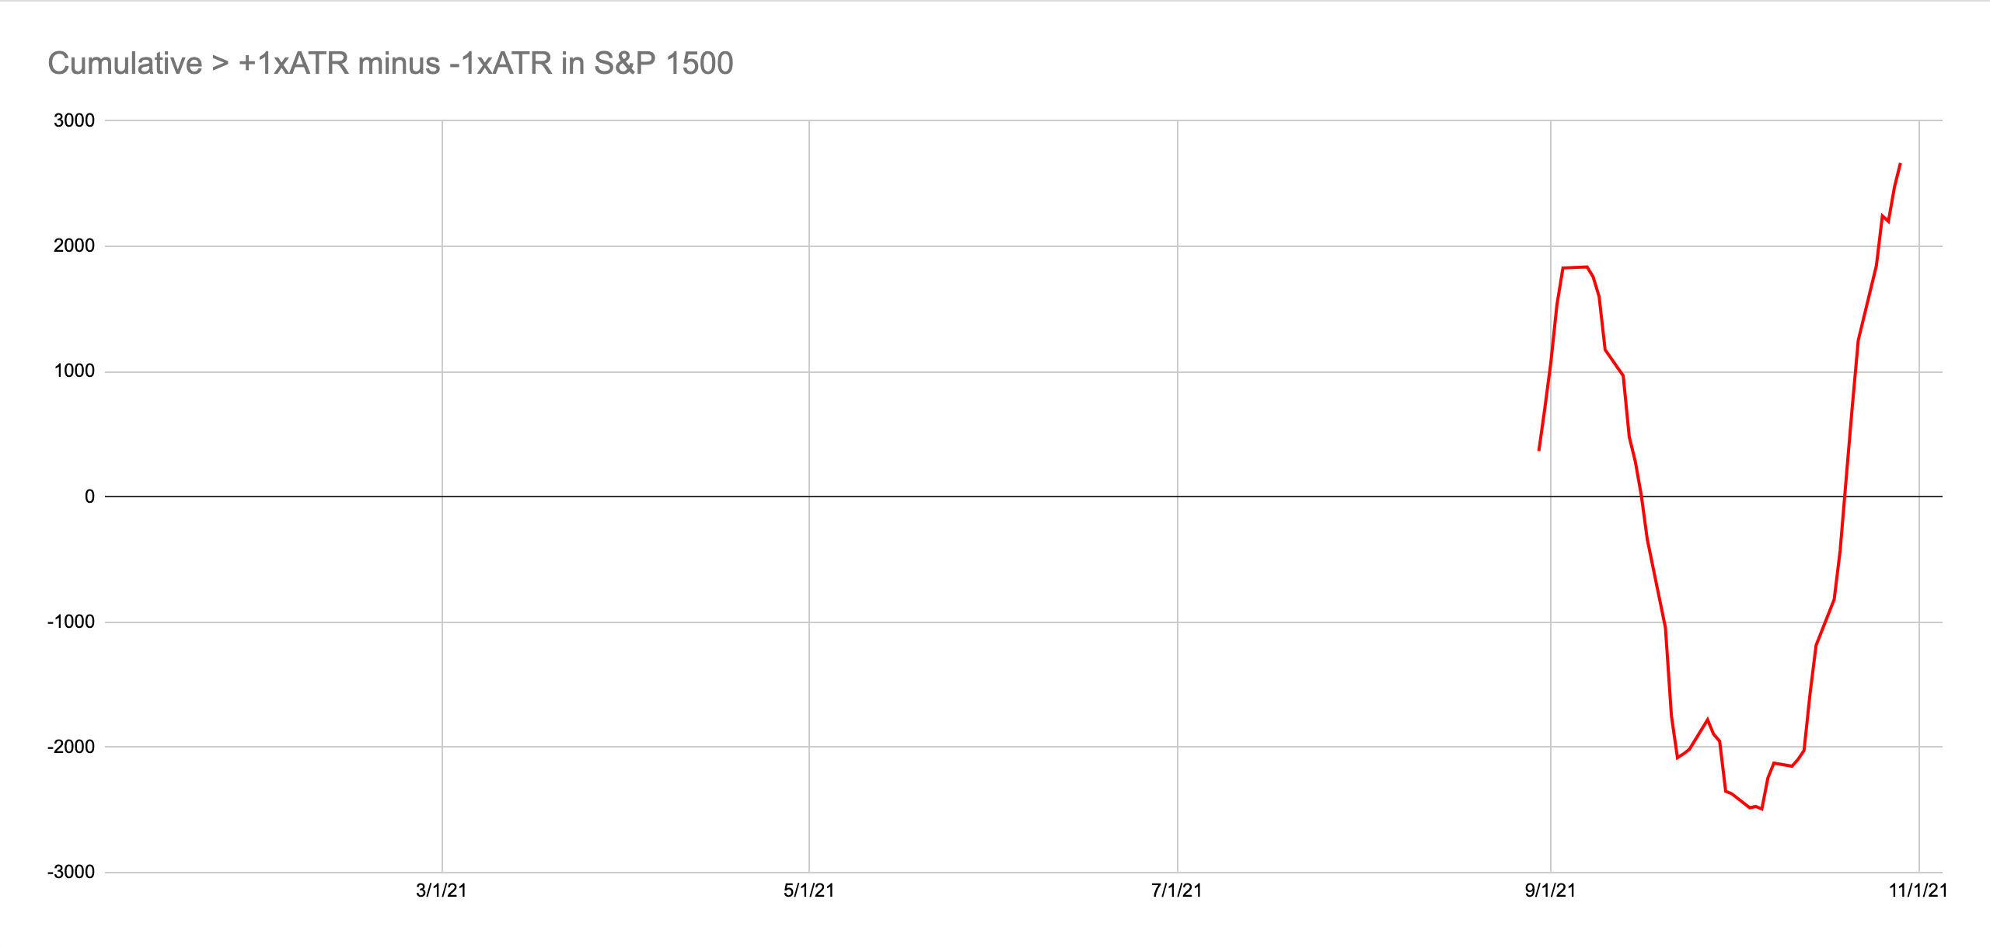Screen dimensions: 1990x948
Task: Click the red line's lowest trough point
Action: tap(1761, 809)
